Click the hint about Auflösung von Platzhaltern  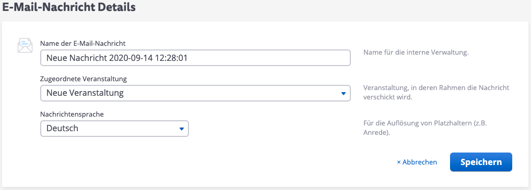pyautogui.click(x=429, y=128)
